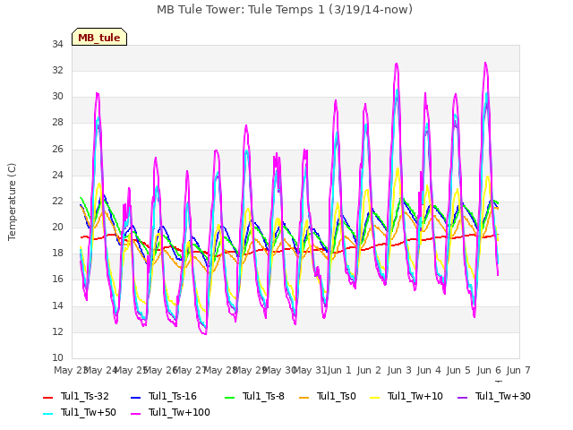Click the x-axis date label Jun 7

point(518,370)
